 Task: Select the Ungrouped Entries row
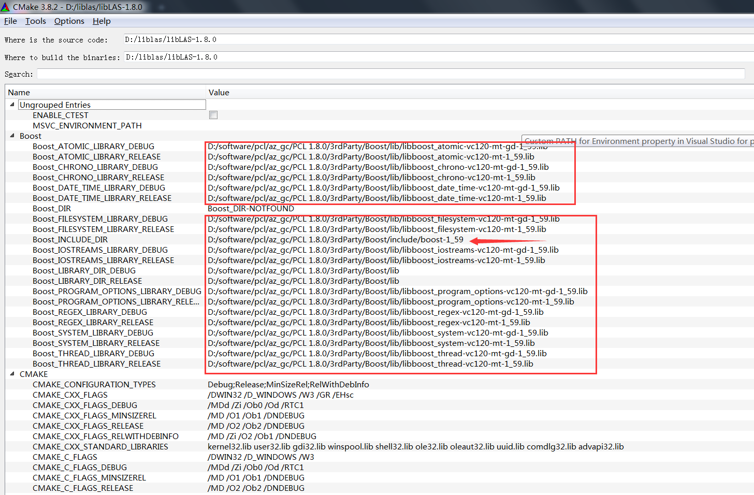[x=112, y=105]
